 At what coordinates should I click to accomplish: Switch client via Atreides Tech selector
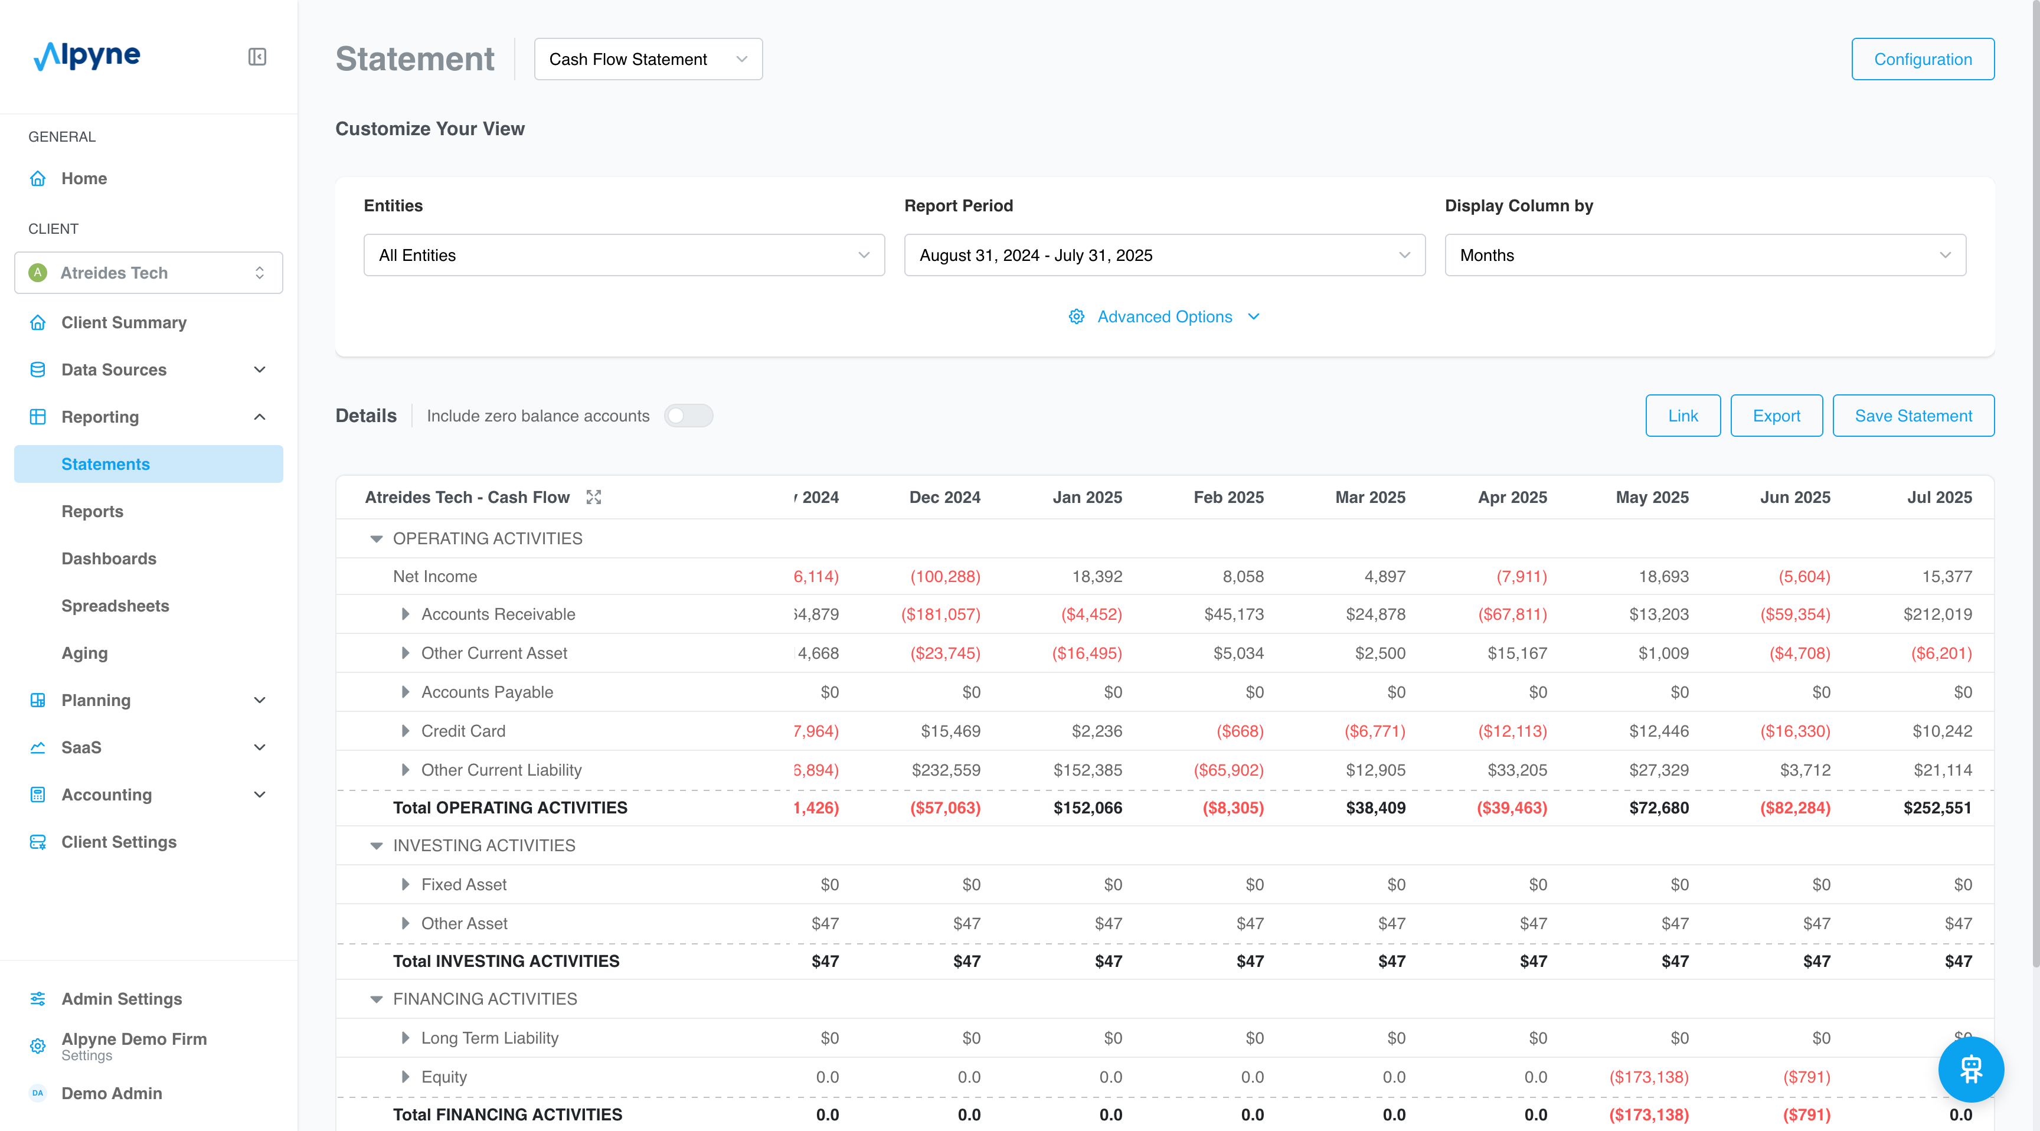(148, 273)
